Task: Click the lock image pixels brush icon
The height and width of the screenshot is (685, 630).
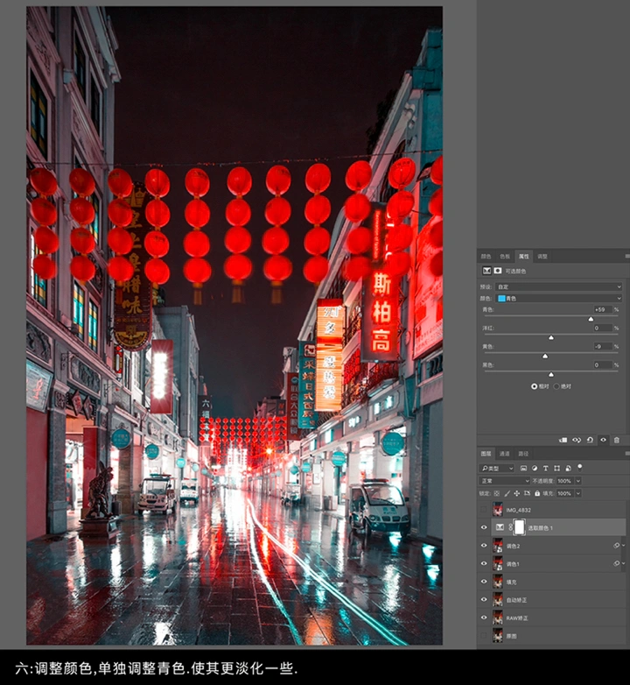Action: click(507, 493)
